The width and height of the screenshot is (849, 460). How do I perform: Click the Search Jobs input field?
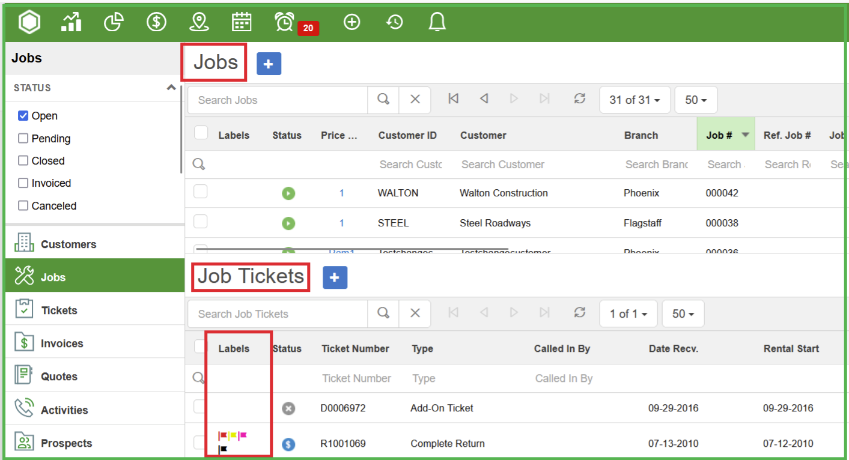tap(278, 100)
